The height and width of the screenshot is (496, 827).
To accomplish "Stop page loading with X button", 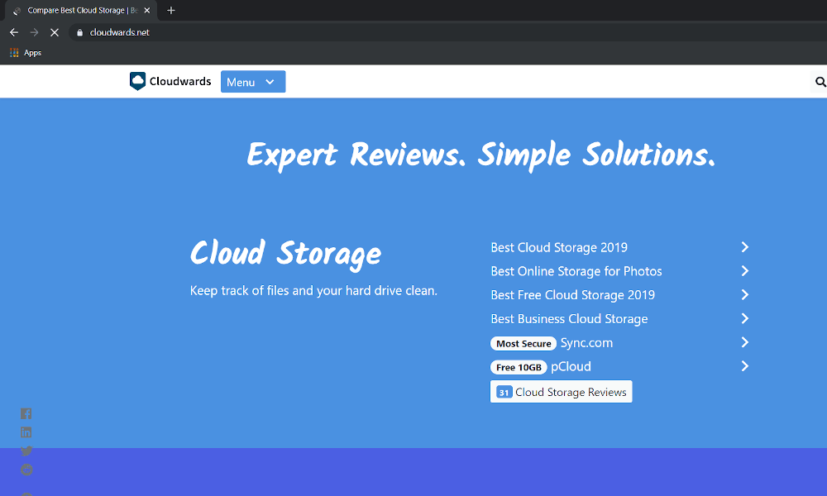I will 55,32.
